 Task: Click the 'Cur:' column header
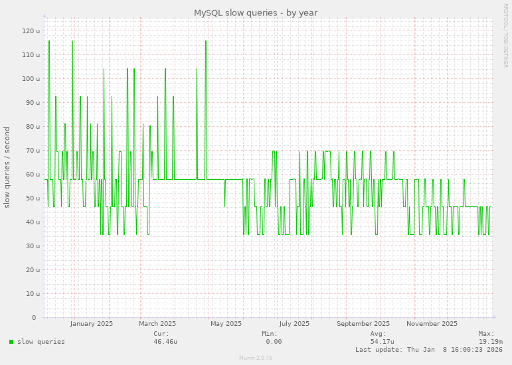pyautogui.click(x=161, y=334)
